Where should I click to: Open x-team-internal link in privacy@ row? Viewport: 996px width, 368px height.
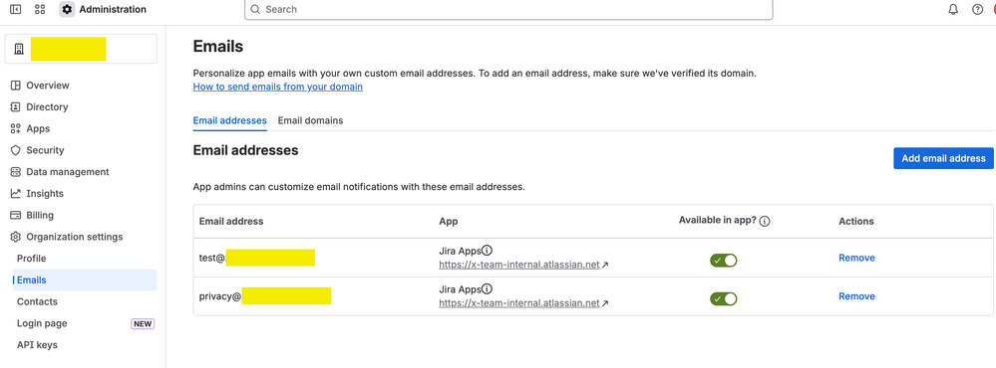click(x=519, y=303)
